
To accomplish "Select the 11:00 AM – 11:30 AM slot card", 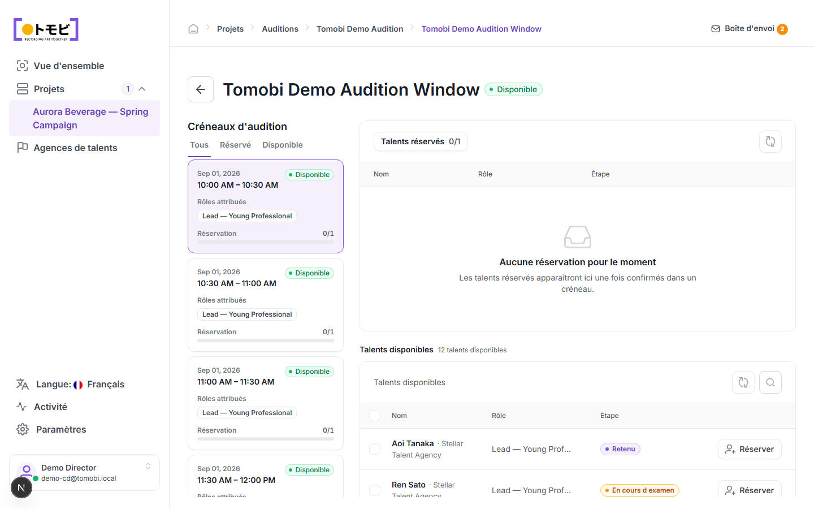I will click(266, 403).
